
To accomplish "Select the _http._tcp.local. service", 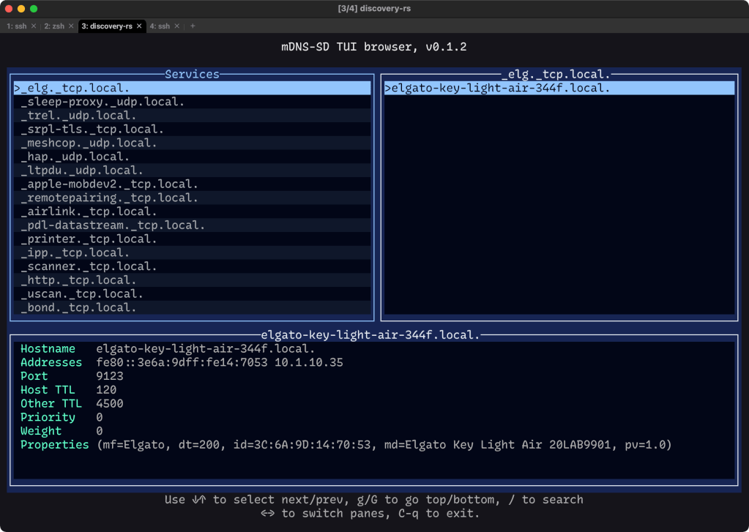I will (79, 280).
